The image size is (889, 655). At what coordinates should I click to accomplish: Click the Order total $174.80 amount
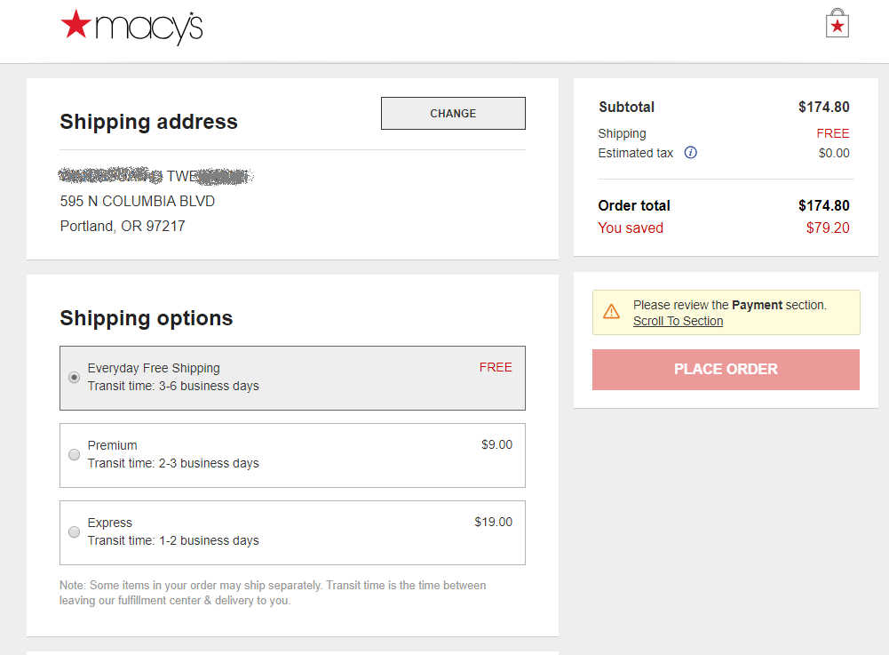coord(823,205)
